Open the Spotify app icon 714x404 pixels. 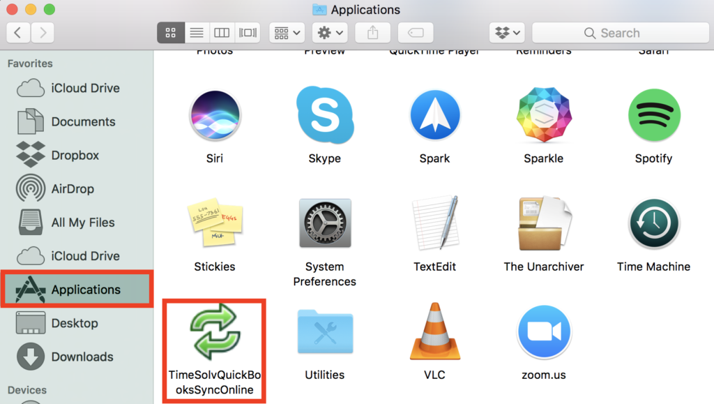654,114
